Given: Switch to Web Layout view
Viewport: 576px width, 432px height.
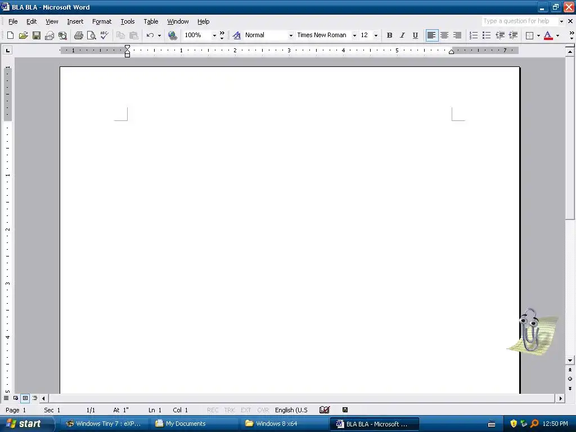Looking at the screenshot, I should 16,398.
